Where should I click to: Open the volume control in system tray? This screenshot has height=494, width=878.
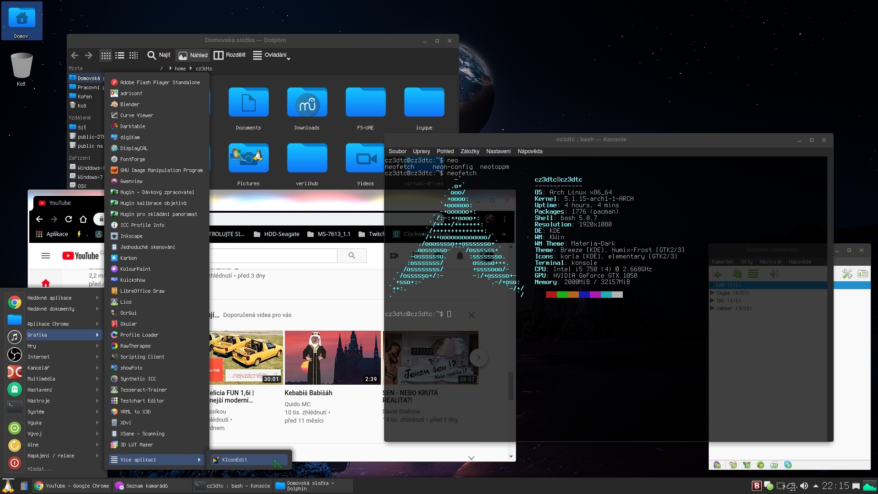point(804,486)
